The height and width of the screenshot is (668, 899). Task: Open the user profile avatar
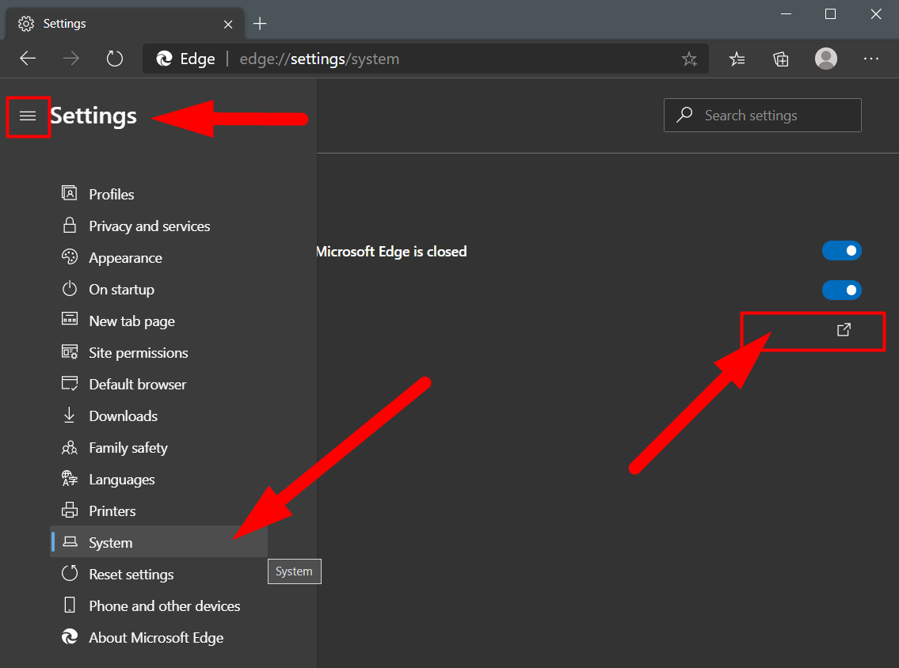826,59
